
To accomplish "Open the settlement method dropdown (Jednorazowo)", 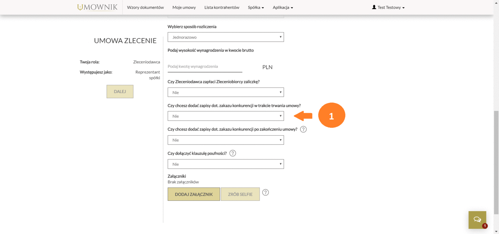I will [226, 37].
